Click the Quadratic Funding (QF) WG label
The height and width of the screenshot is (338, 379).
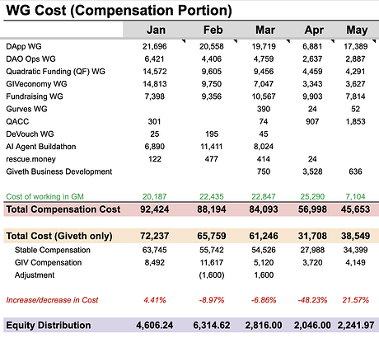[55, 72]
